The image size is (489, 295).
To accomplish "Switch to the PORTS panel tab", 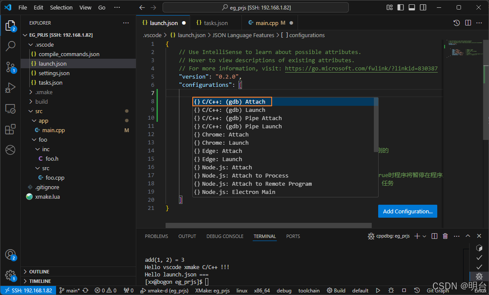I will point(293,236).
